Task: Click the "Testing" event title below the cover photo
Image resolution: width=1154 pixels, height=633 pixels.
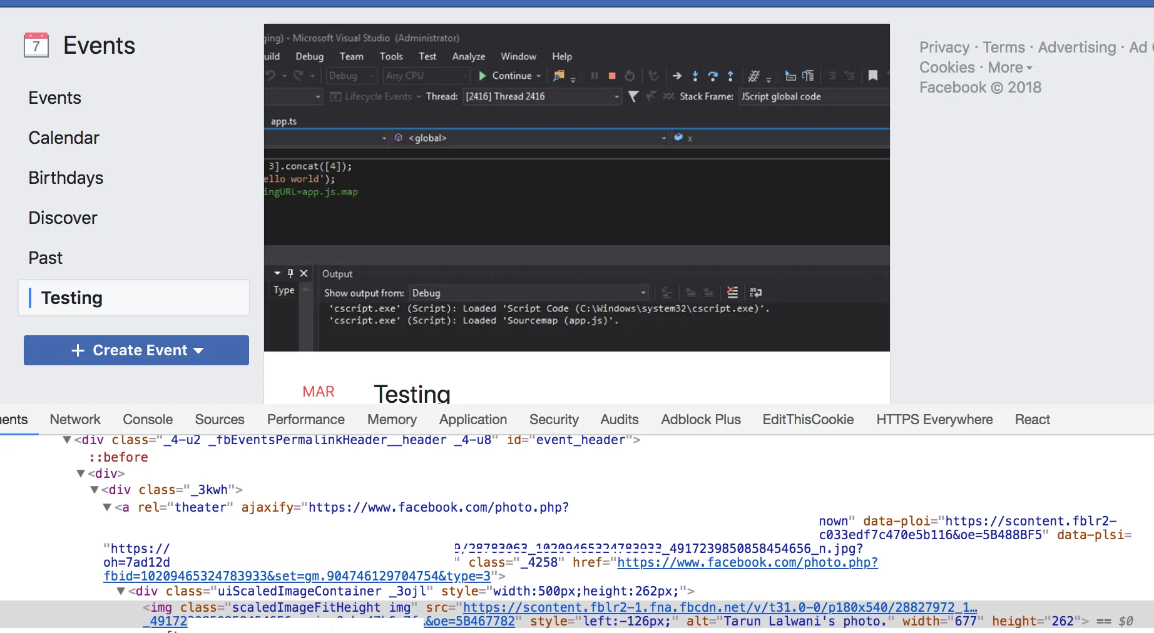Action: (412, 394)
